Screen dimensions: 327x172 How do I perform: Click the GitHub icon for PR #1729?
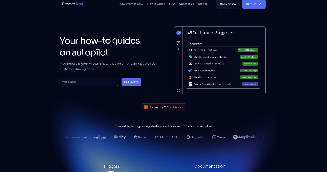pyautogui.click(x=190, y=50)
